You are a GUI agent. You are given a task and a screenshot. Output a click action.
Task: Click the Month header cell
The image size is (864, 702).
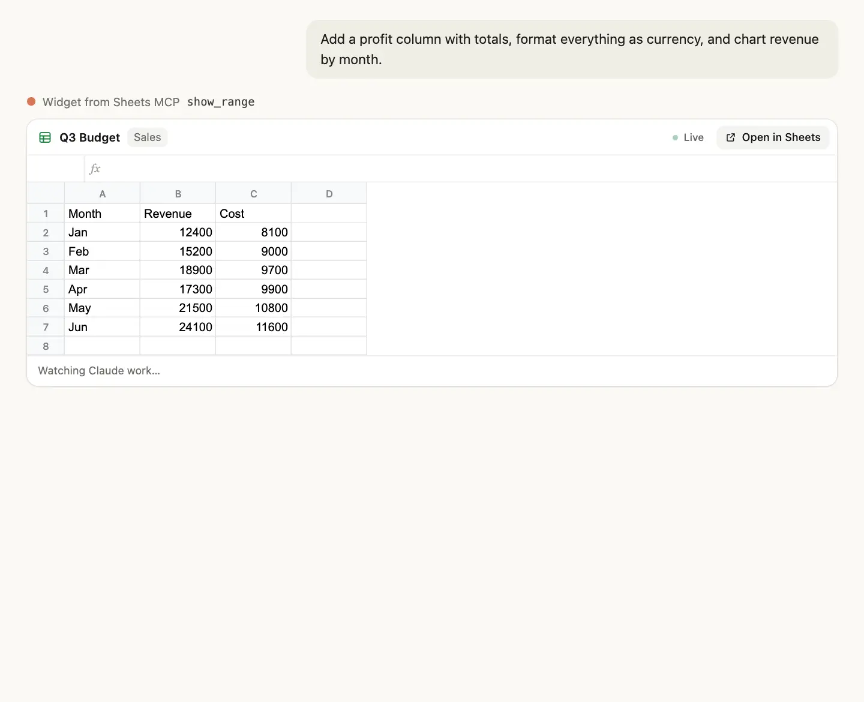pos(103,214)
